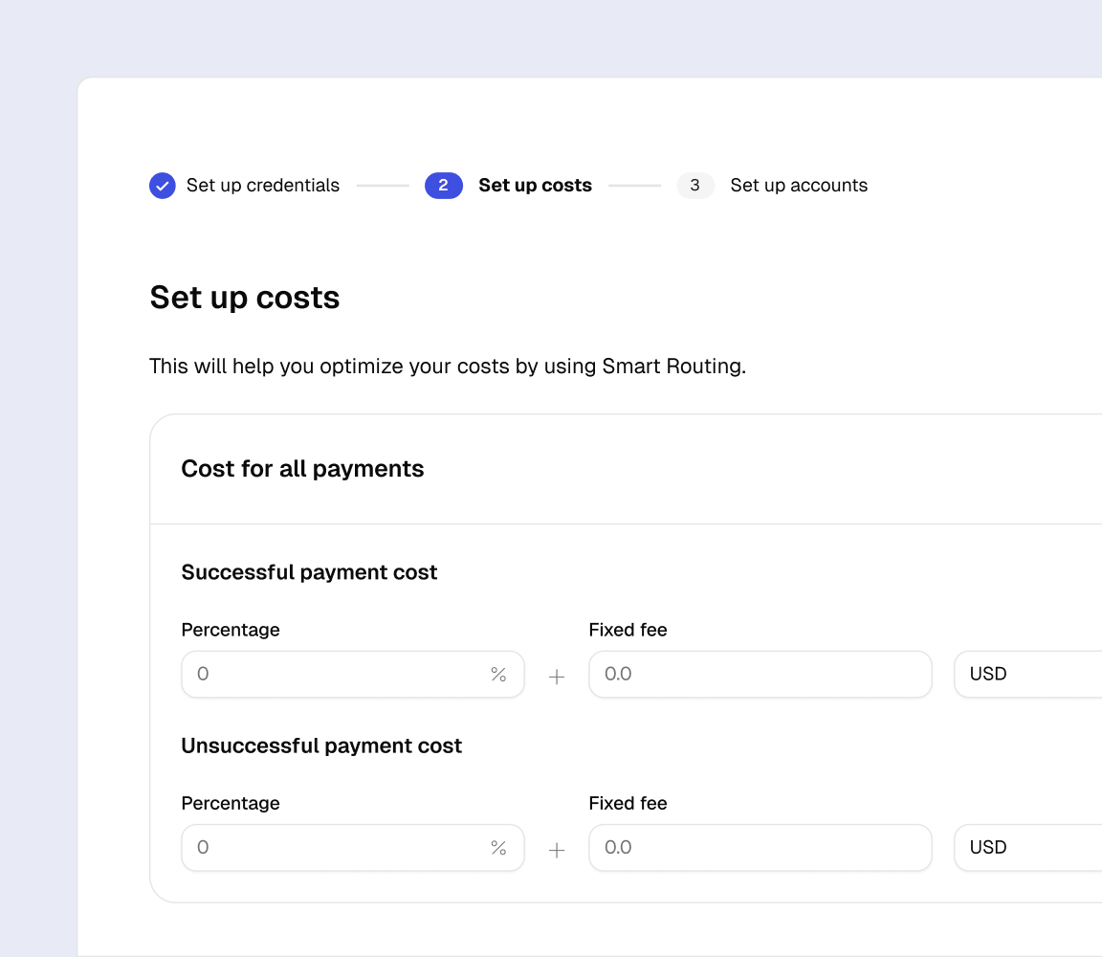Select the blue step 2 circle badge
Screen dimensions: 1102x957
(x=443, y=185)
